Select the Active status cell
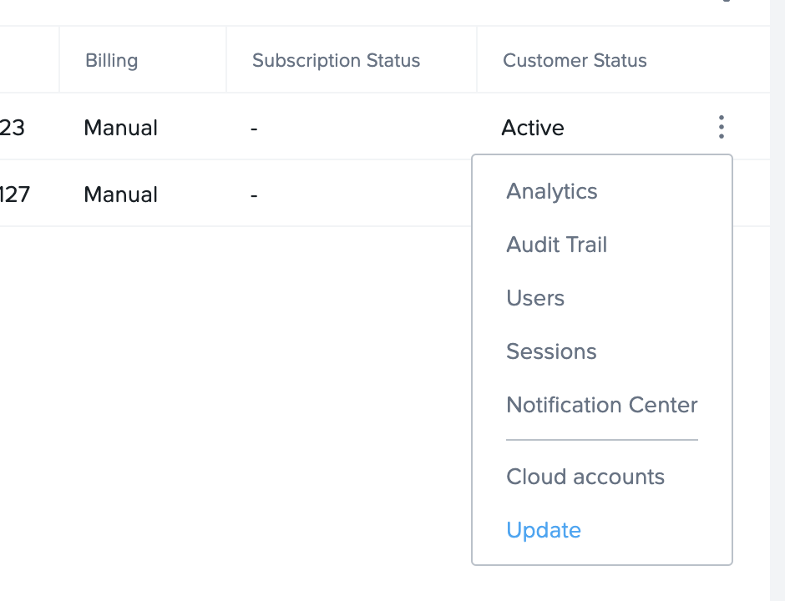785x601 pixels. coord(533,128)
